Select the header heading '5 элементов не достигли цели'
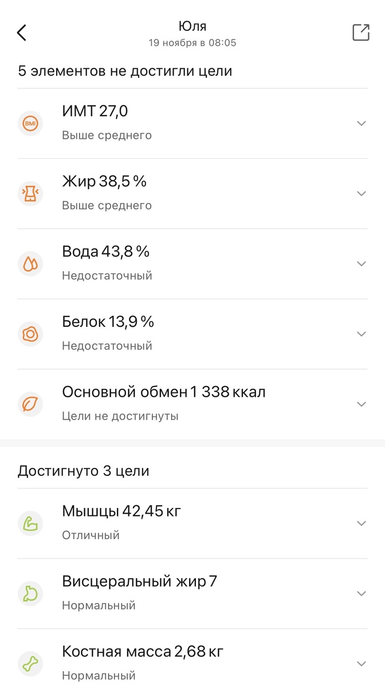 [x=125, y=71]
